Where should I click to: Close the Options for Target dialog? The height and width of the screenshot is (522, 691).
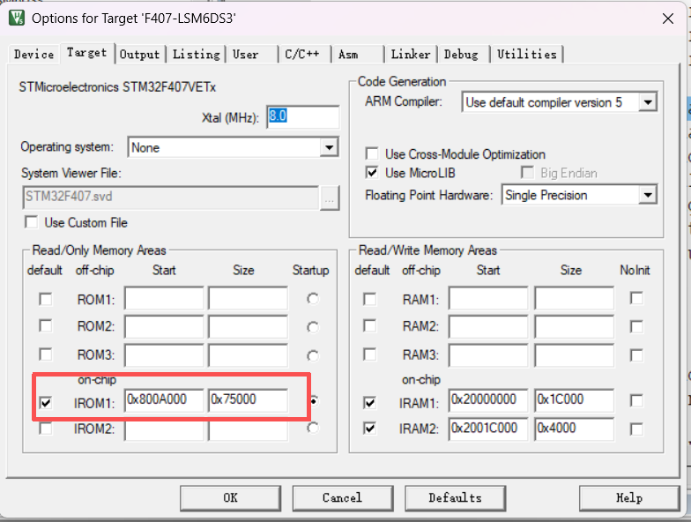668,19
